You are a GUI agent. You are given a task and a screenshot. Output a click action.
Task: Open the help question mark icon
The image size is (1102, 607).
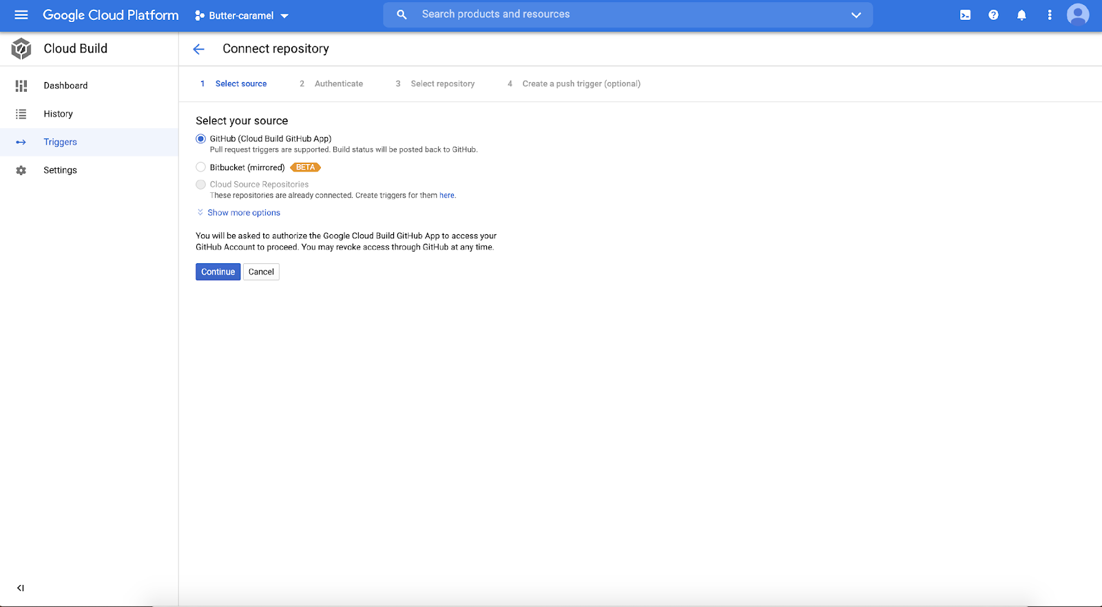[x=993, y=15]
